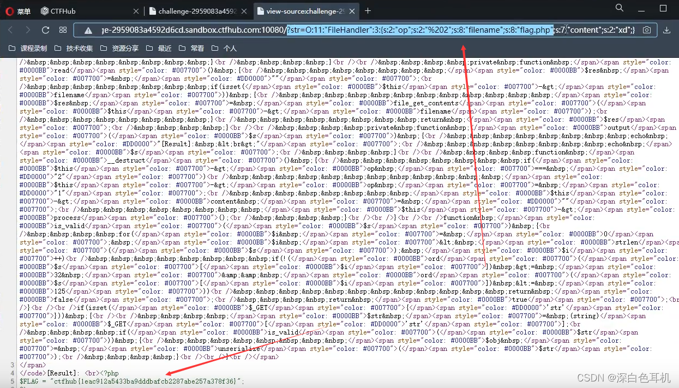Screen dimensions: 679x388
Task: Close the view-source tab
Action: pos(352,11)
